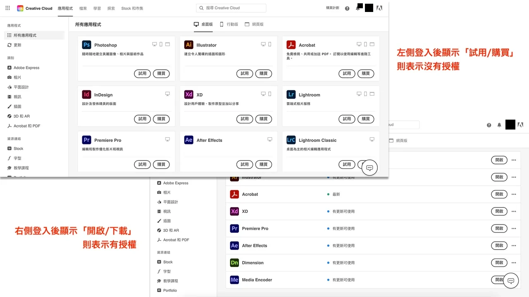The image size is (529, 297).
Task: Click 試用 button on Lightroom card
Action: point(347,119)
